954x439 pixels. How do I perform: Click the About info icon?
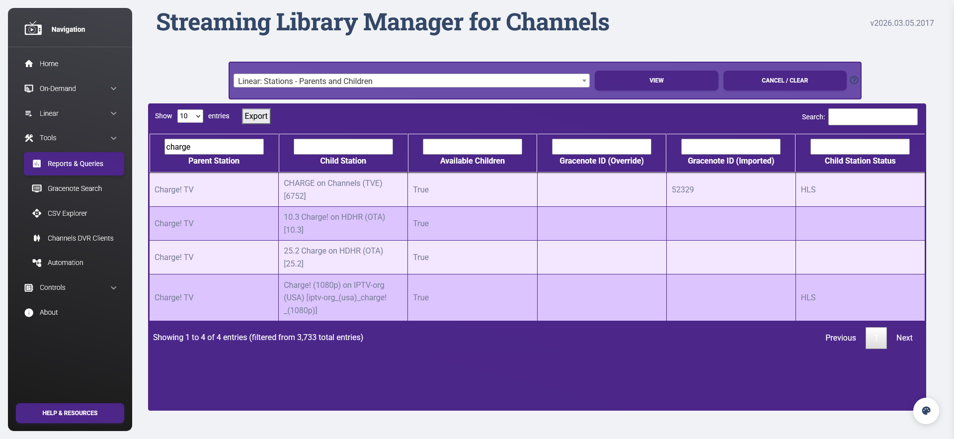click(x=29, y=312)
